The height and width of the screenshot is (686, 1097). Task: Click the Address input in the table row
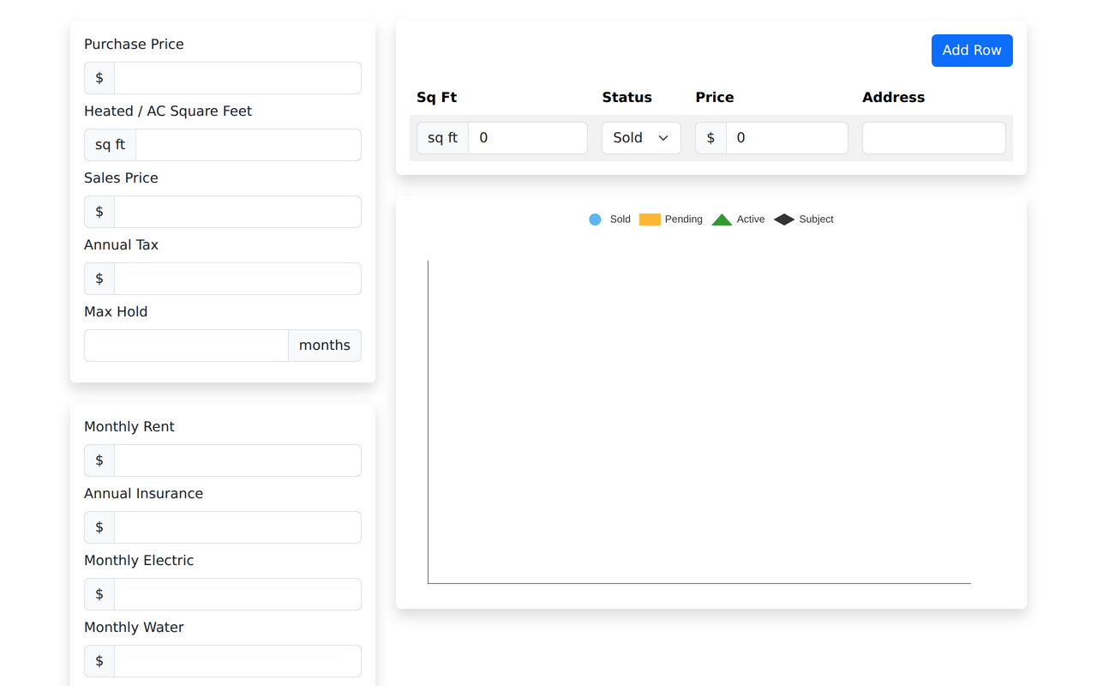933,137
